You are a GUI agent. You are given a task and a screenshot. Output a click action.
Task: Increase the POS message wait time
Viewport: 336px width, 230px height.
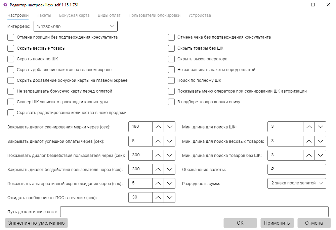point(158,197)
